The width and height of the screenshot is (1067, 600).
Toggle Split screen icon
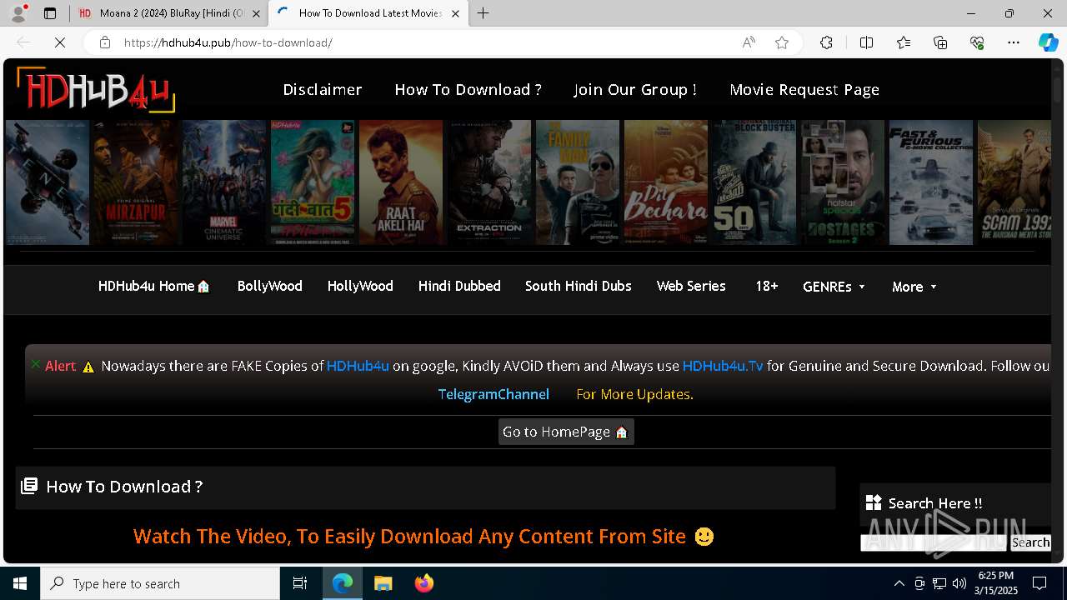click(866, 42)
